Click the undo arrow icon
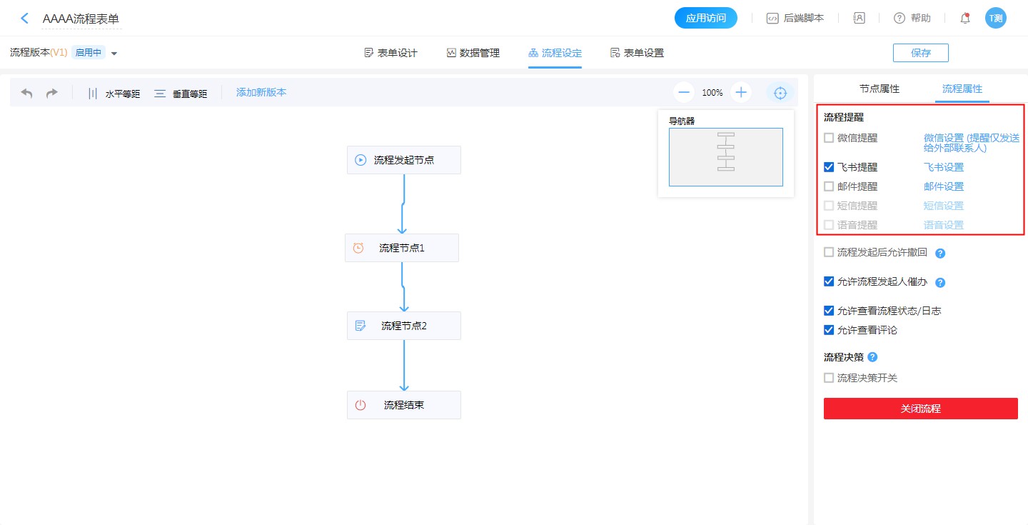 [x=27, y=93]
